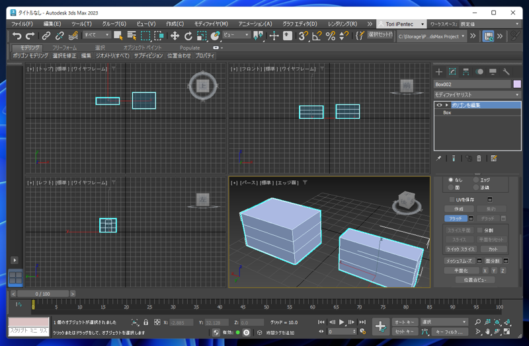
Task: Click the Select and Place icon
Action: click(x=215, y=36)
